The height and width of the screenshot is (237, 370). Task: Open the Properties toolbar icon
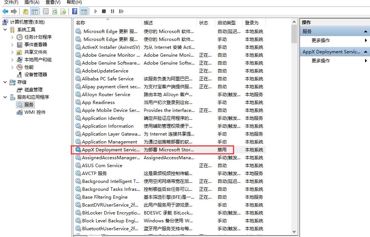46,11
